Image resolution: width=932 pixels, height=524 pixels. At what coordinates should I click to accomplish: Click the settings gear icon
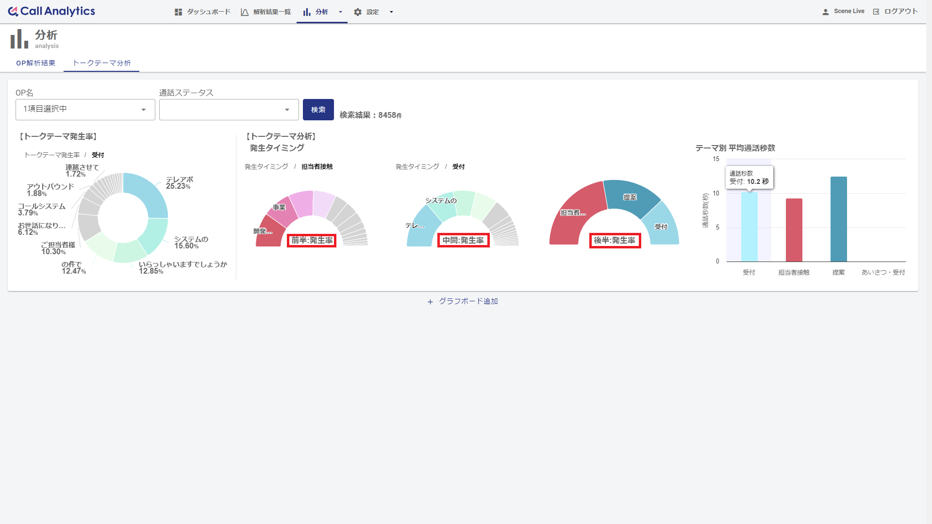click(358, 12)
